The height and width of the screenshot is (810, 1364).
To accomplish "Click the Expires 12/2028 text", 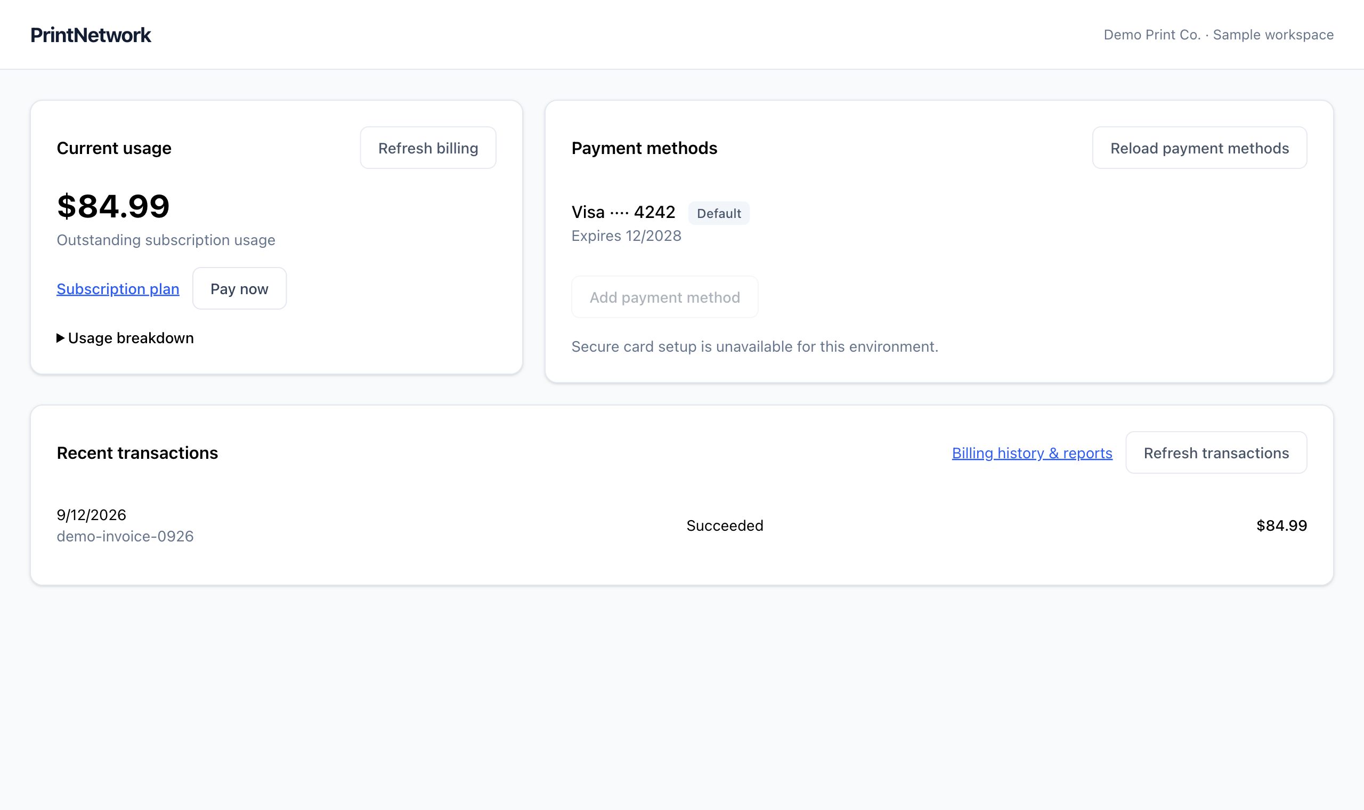I will tap(626, 236).
